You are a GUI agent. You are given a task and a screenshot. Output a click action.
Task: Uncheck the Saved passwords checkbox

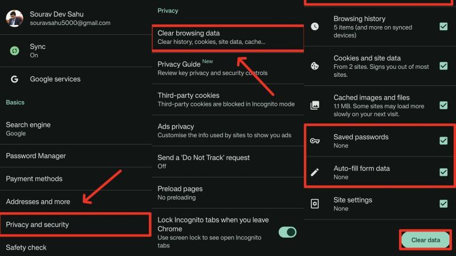tap(443, 141)
